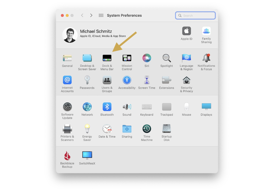
Task: Show all preferences grid button
Action: click(x=101, y=16)
